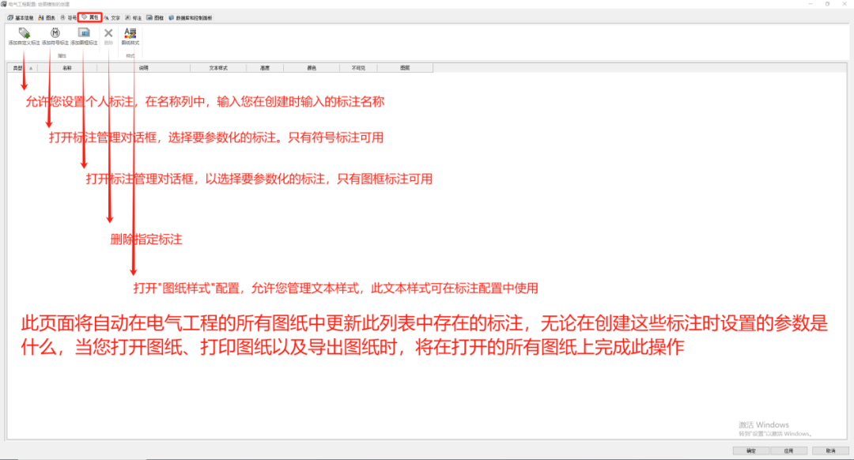The height and width of the screenshot is (460, 854).
Task: Switch to the 图表 tab
Action: [x=47, y=17]
